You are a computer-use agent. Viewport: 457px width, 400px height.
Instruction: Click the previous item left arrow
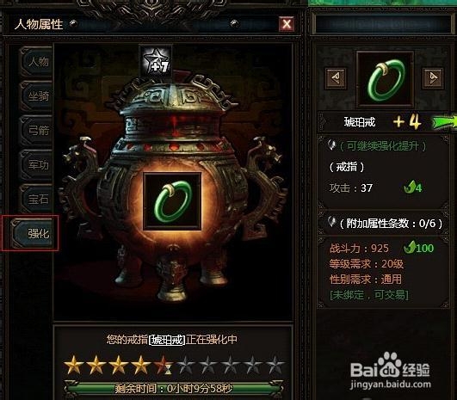coord(336,77)
